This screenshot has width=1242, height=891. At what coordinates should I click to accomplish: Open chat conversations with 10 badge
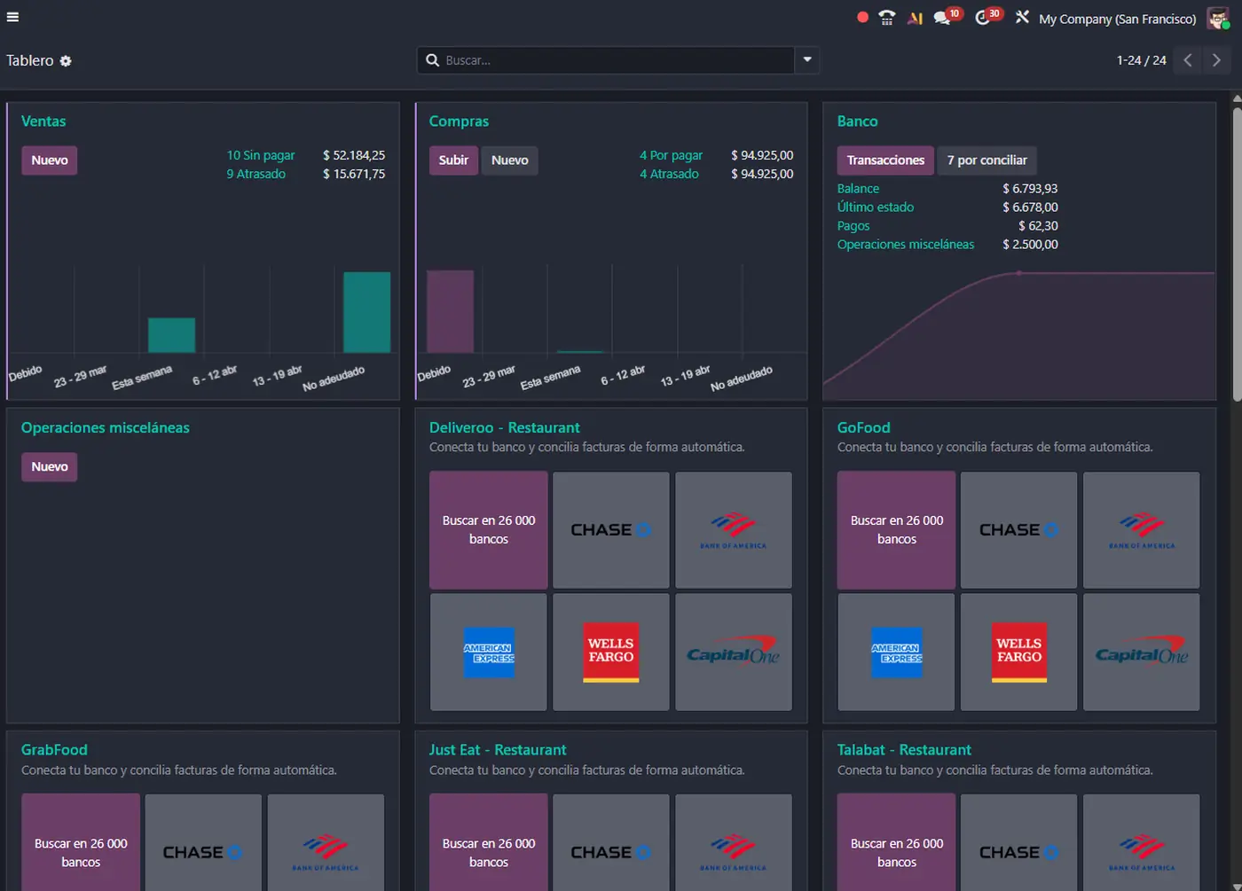point(943,18)
